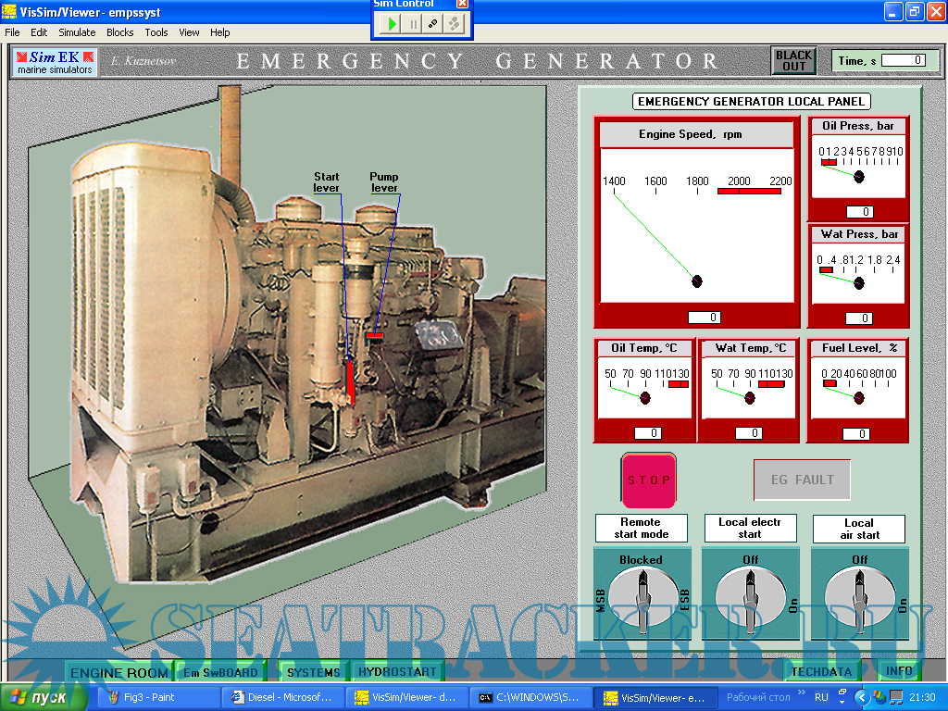Image resolution: width=948 pixels, height=711 pixels.
Task: Click the Engine Speed rpm value field
Action: coord(703,318)
